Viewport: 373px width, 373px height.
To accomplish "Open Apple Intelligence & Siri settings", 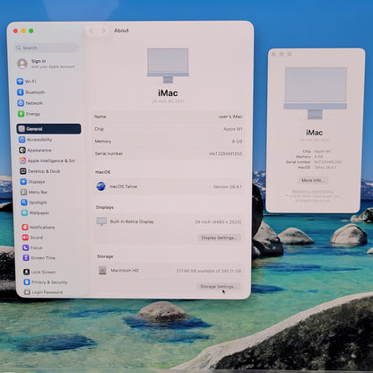I will [48, 160].
